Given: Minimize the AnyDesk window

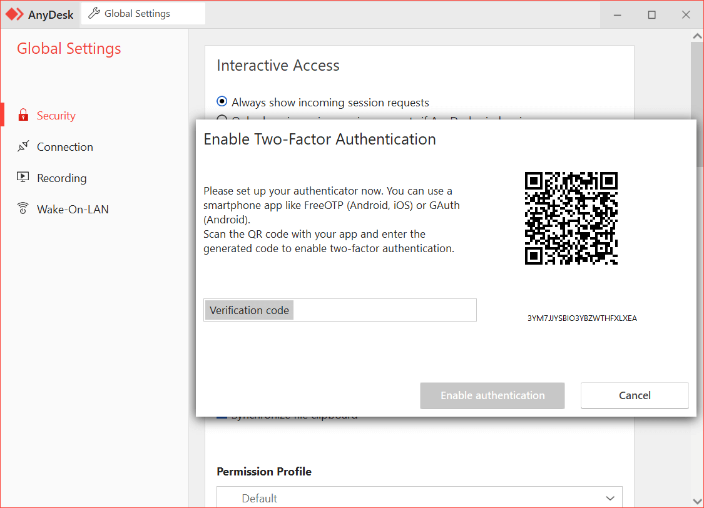Looking at the screenshot, I should (x=617, y=14).
